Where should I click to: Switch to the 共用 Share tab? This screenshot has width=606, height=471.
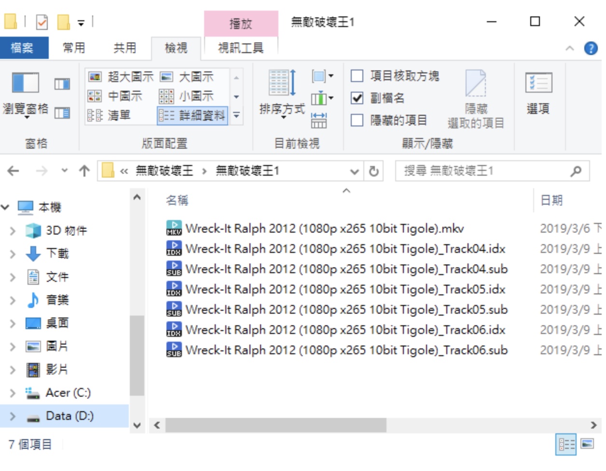click(x=124, y=48)
